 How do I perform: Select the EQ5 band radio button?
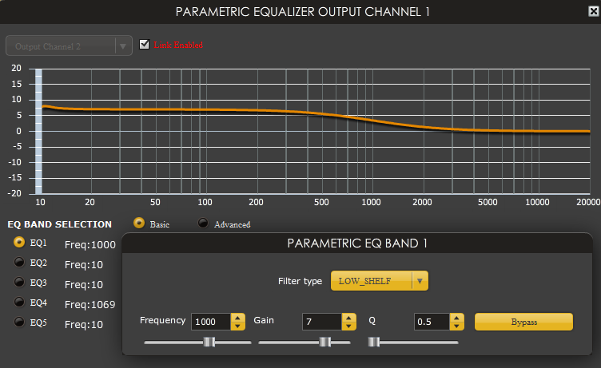click(19, 322)
